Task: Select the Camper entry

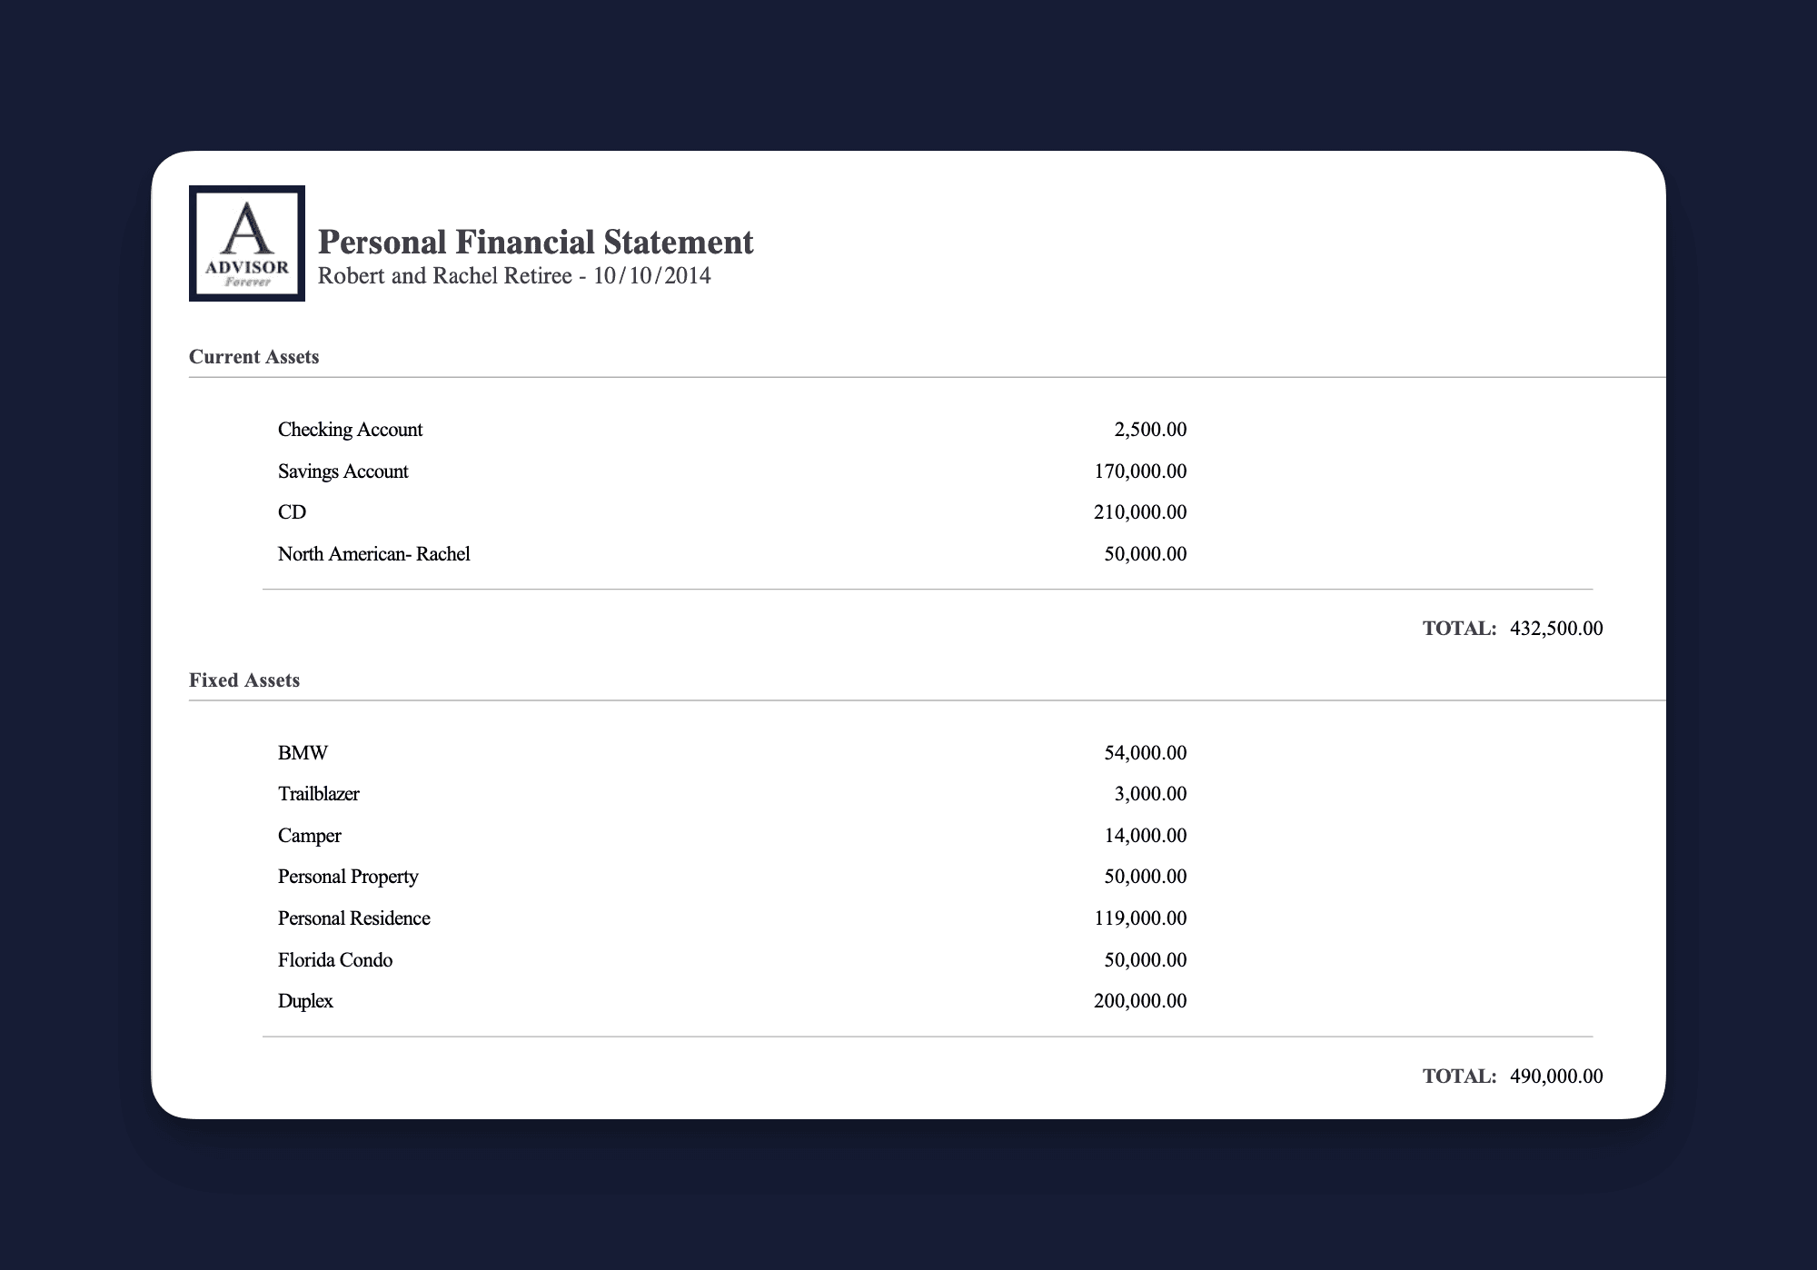Action: pos(309,835)
